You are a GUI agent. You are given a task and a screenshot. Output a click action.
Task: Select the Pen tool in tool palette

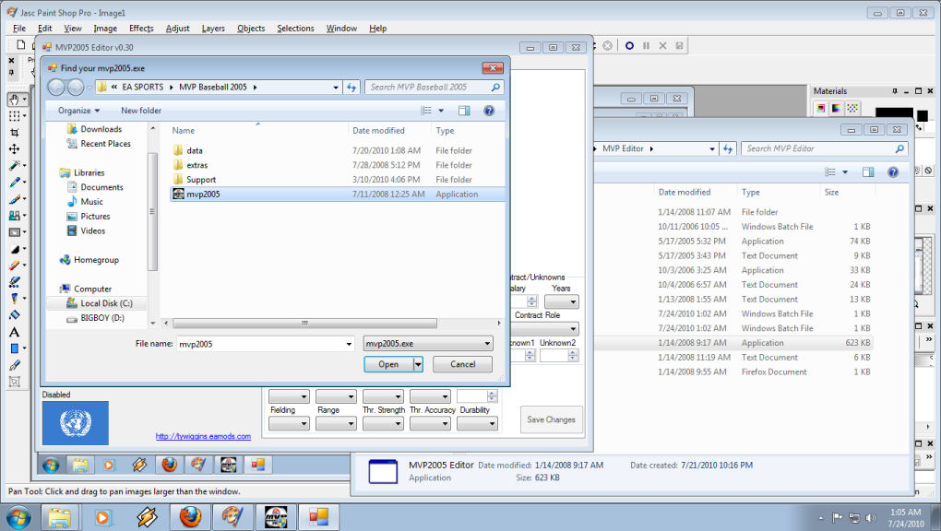coord(14,365)
